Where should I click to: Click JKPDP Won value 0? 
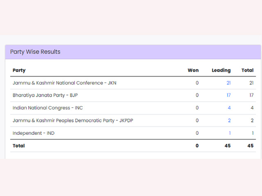coord(197,120)
